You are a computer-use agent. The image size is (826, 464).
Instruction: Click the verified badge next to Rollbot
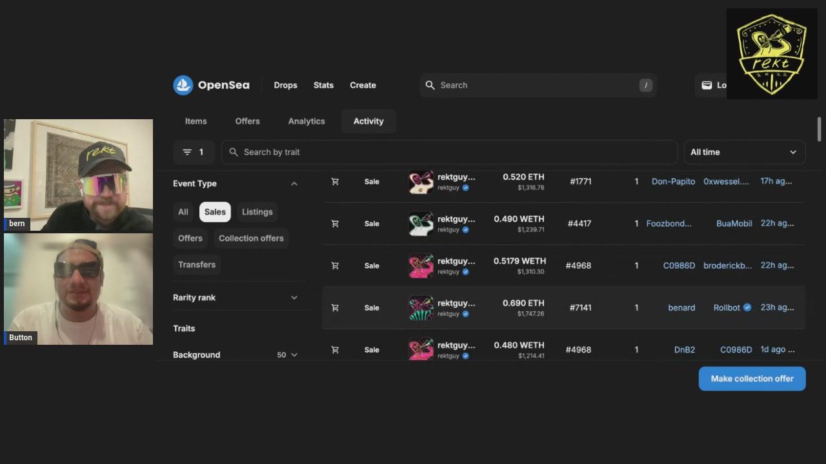click(x=747, y=307)
